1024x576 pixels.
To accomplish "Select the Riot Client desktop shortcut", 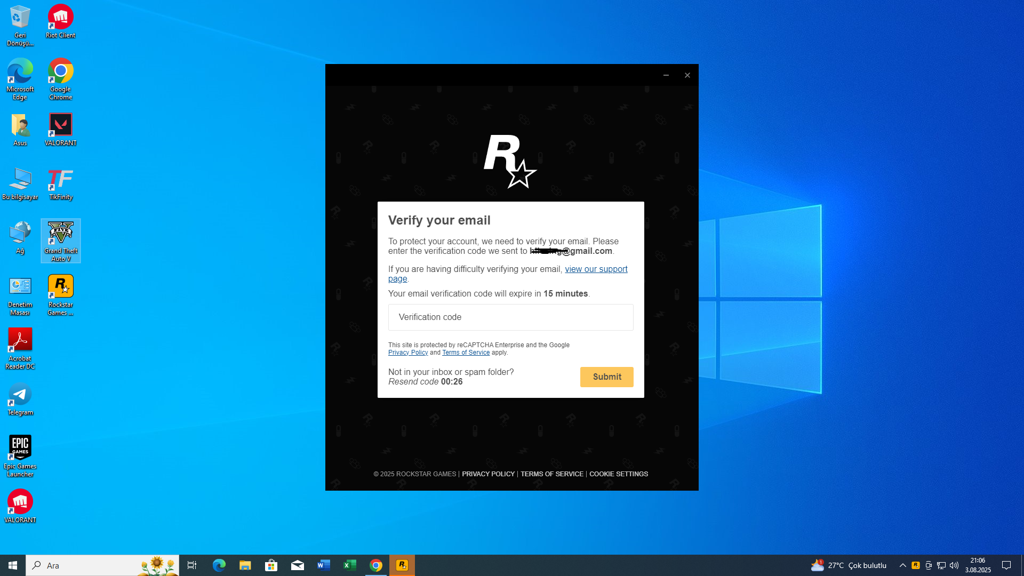I will (x=60, y=21).
